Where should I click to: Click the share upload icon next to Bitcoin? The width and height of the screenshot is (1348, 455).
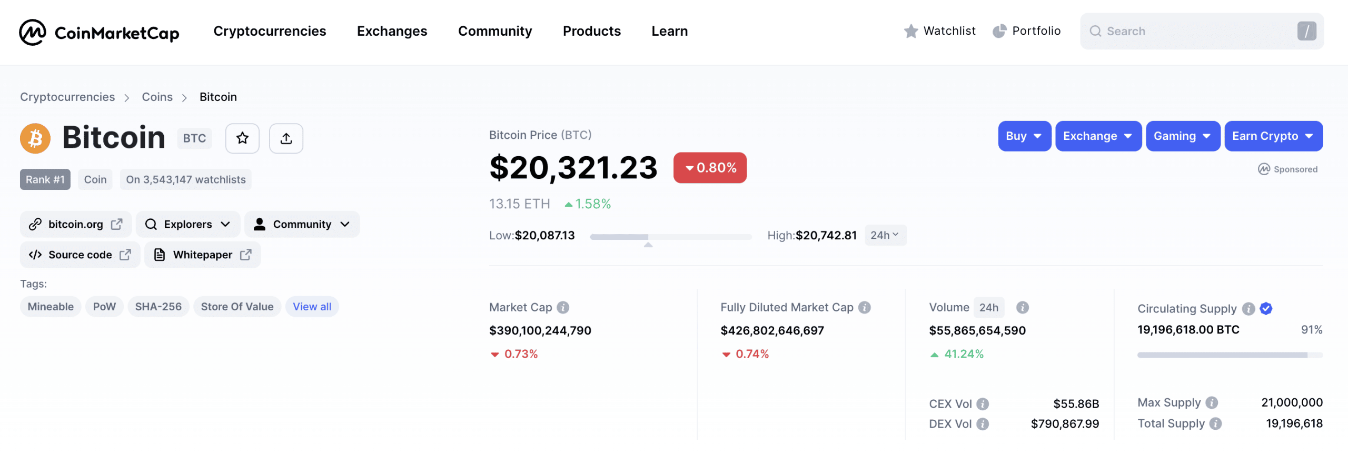click(286, 138)
